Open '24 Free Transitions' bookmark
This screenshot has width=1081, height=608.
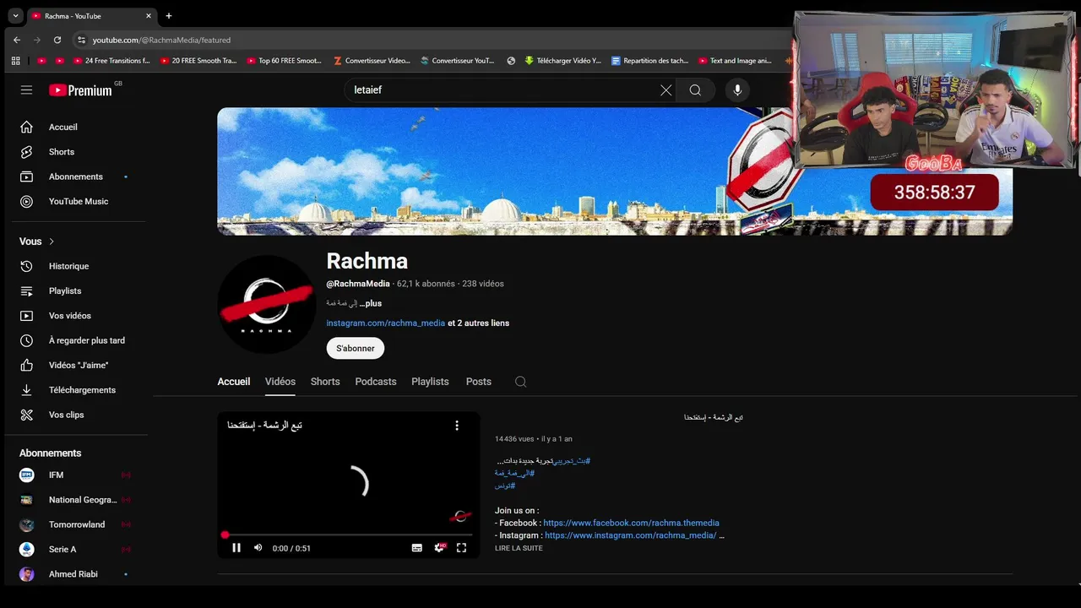click(111, 61)
